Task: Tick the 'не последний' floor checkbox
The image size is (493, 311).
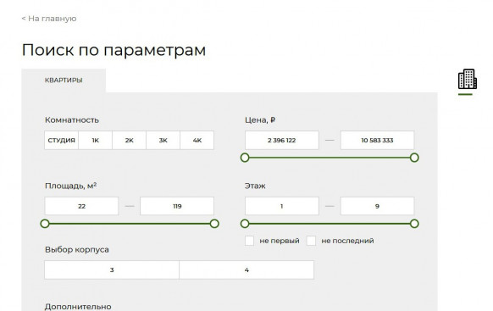Action: [311, 241]
